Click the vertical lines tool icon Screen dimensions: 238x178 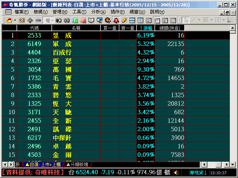tap(218, 20)
